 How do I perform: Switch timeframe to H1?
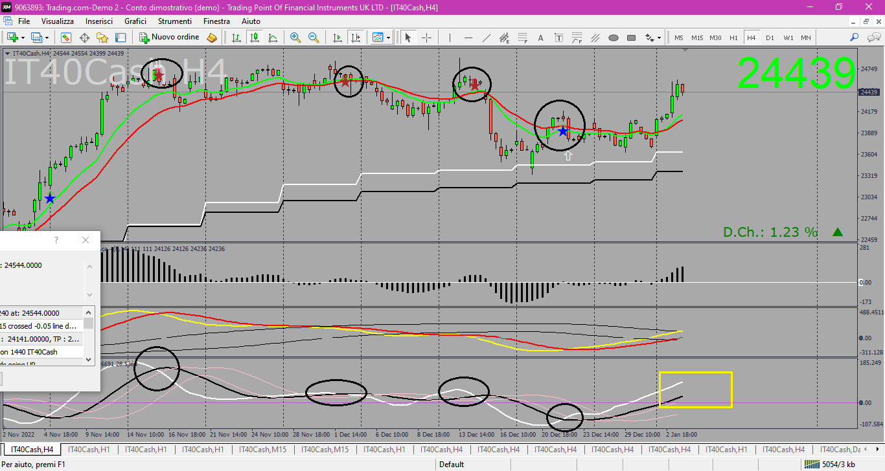click(x=733, y=38)
